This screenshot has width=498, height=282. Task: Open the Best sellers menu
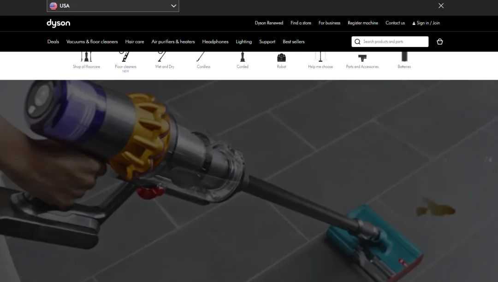[293, 41]
